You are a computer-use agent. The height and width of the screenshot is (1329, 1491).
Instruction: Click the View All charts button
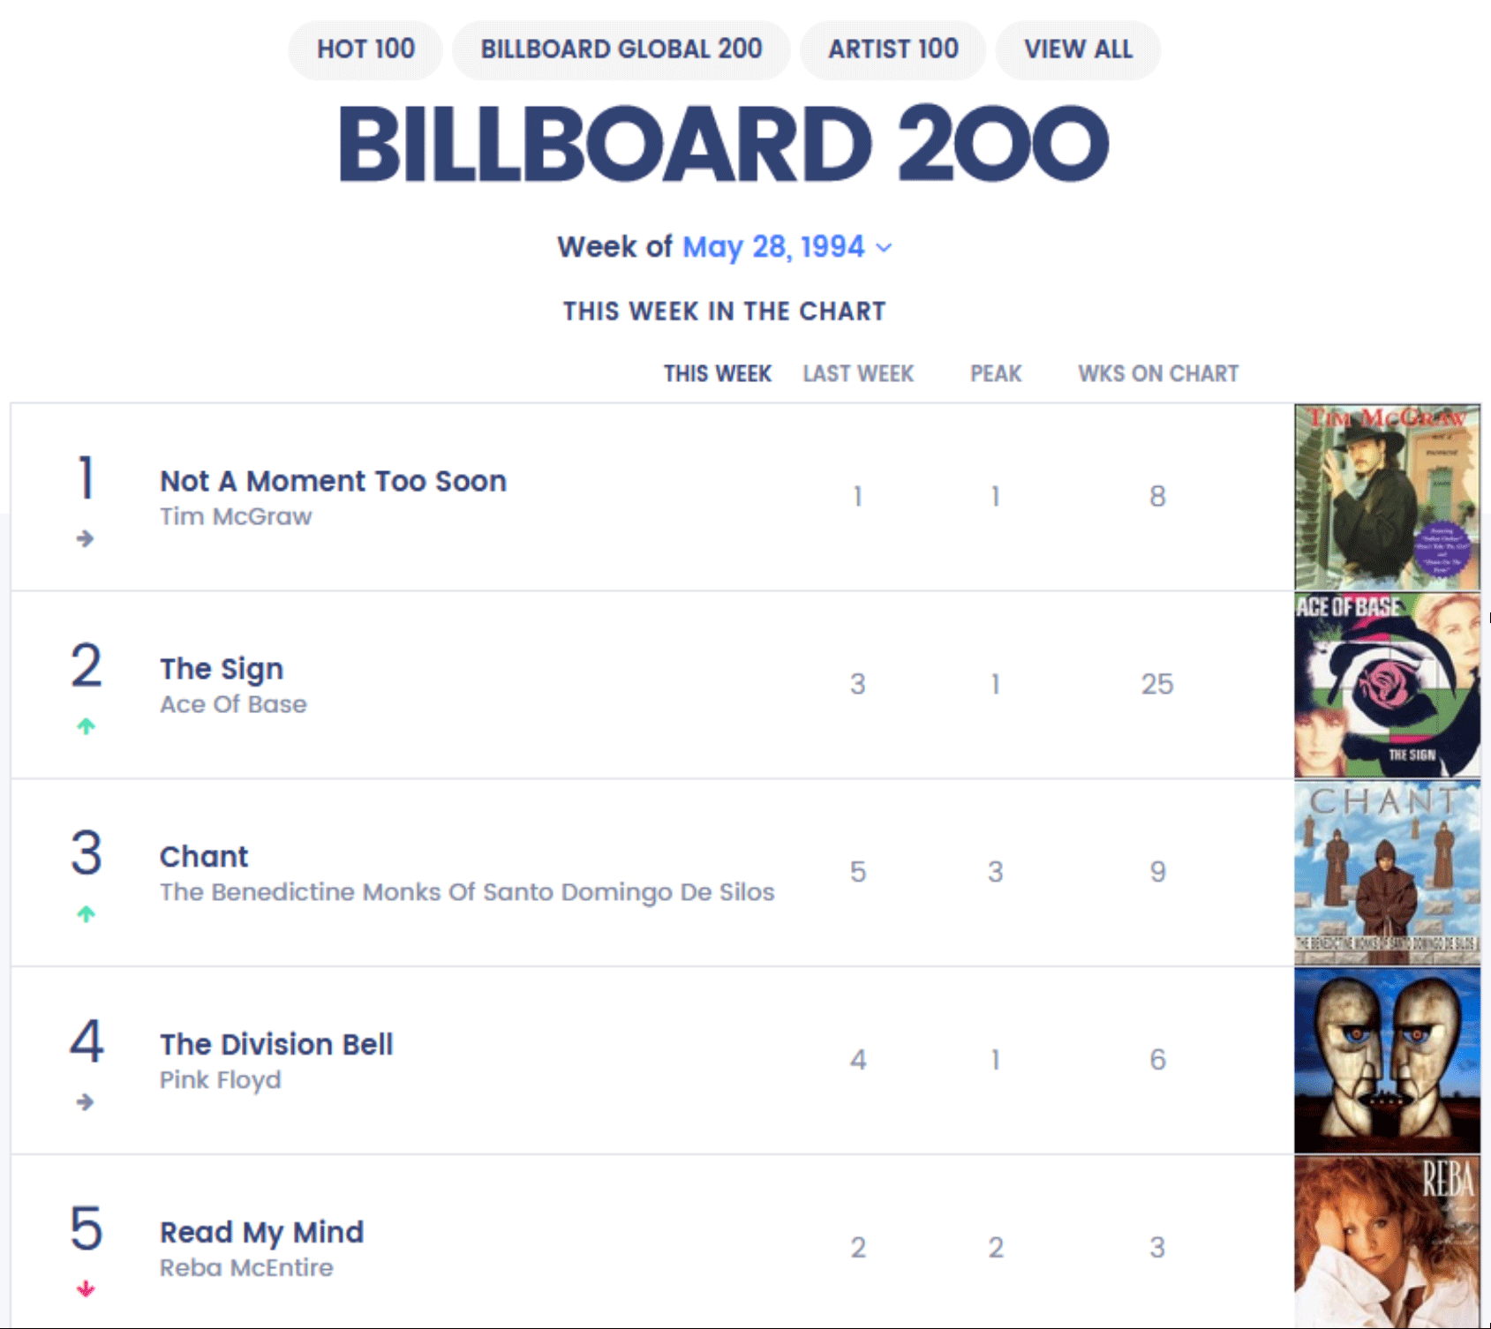pos(1077,49)
